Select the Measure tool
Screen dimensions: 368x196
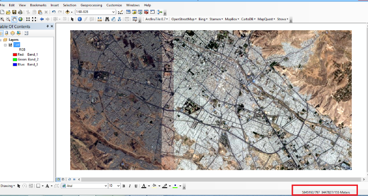100,19
